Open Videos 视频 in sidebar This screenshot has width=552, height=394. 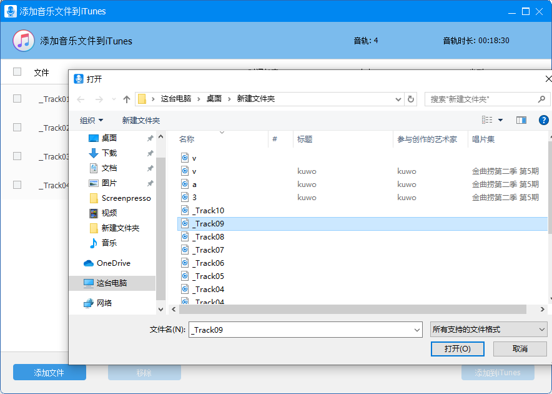coord(109,213)
